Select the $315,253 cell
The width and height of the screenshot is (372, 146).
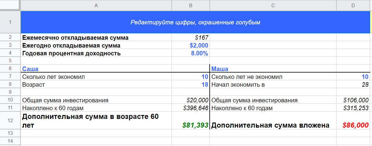[x=353, y=108]
